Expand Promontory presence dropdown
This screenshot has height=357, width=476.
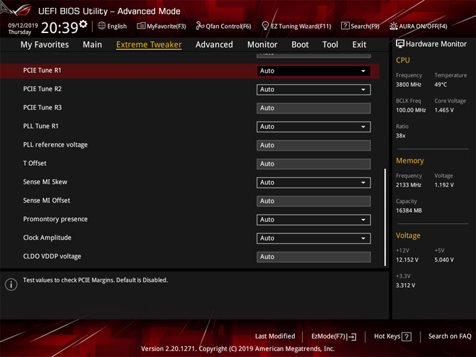[313, 219]
